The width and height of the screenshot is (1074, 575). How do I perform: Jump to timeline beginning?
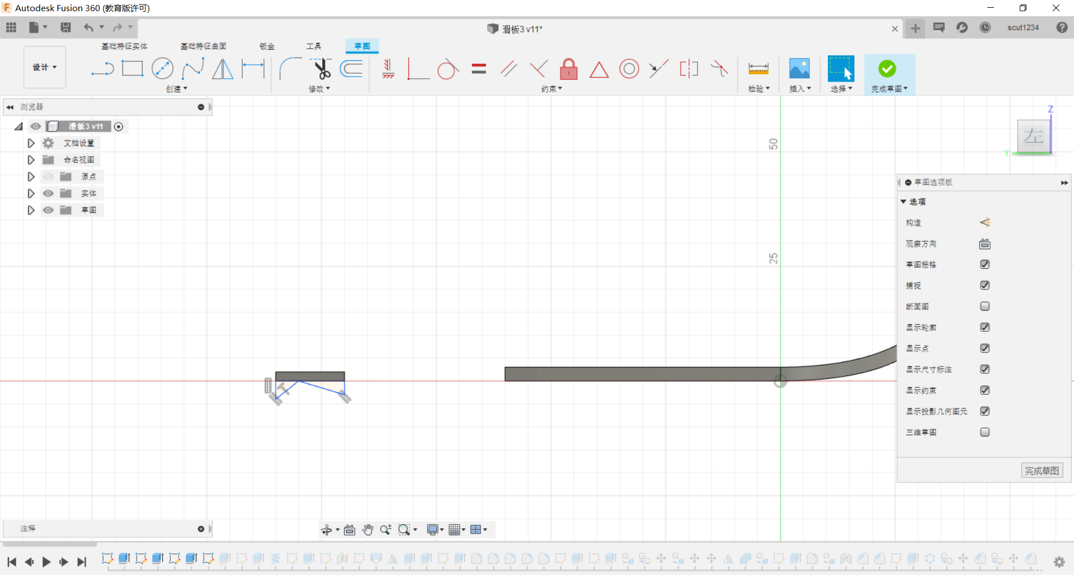click(12, 562)
